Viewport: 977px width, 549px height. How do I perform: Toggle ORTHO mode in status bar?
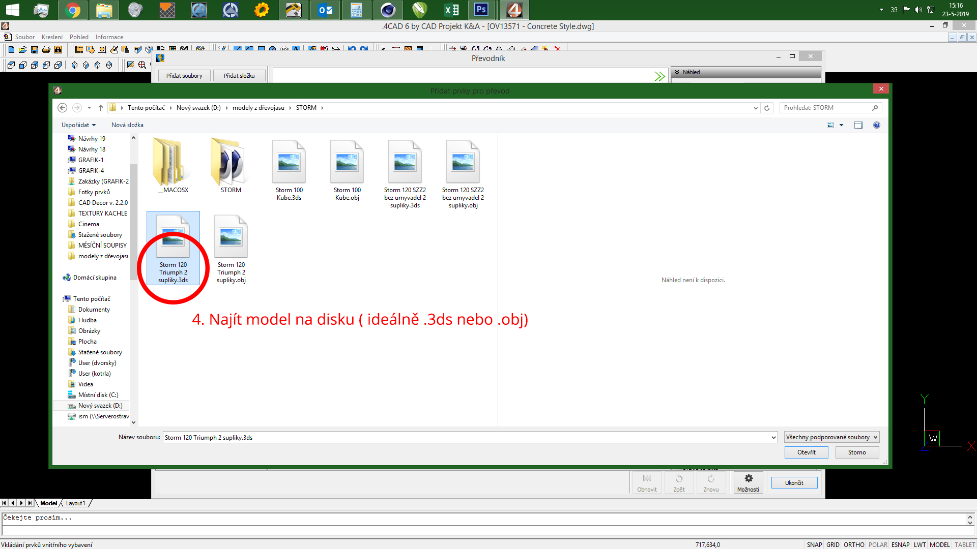pos(853,544)
